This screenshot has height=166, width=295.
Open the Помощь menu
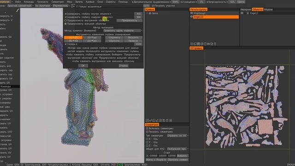(123, 2)
